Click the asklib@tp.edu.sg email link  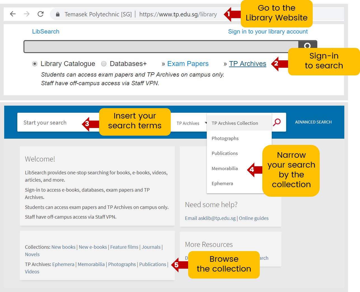click(210, 218)
